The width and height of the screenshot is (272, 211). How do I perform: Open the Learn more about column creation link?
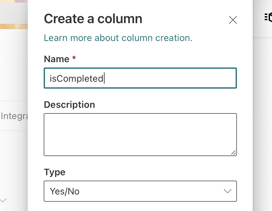point(118,38)
